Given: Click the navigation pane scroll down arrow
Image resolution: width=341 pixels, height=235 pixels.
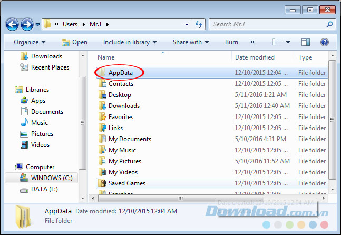Looking at the screenshot, I should [83, 198].
